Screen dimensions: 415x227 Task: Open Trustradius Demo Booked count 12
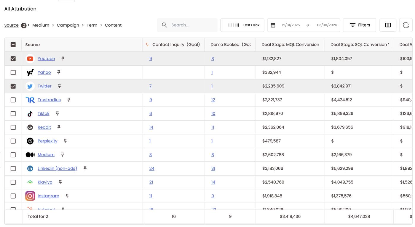click(x=213, y=100)
